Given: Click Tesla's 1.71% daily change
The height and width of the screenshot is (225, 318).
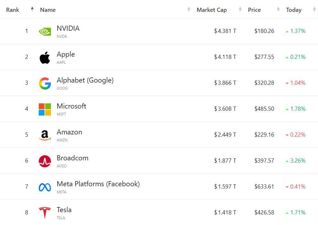Looking at the screenshot, I should 298,213.
